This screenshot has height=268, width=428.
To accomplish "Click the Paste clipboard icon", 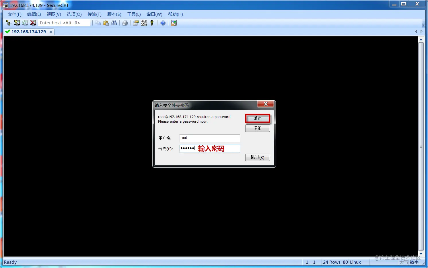I will click(x=106, y=23).
